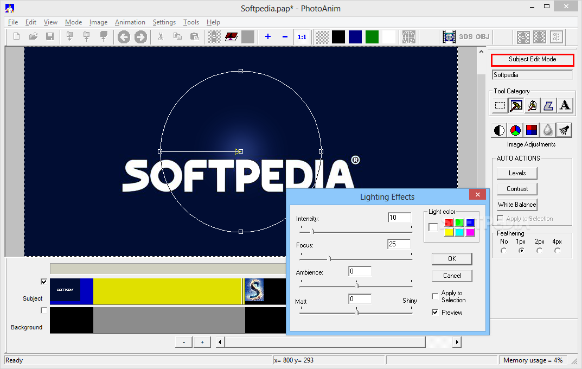Click the scissors Cut icon
The image size is (582, 369).
click(x=161, y=36)
